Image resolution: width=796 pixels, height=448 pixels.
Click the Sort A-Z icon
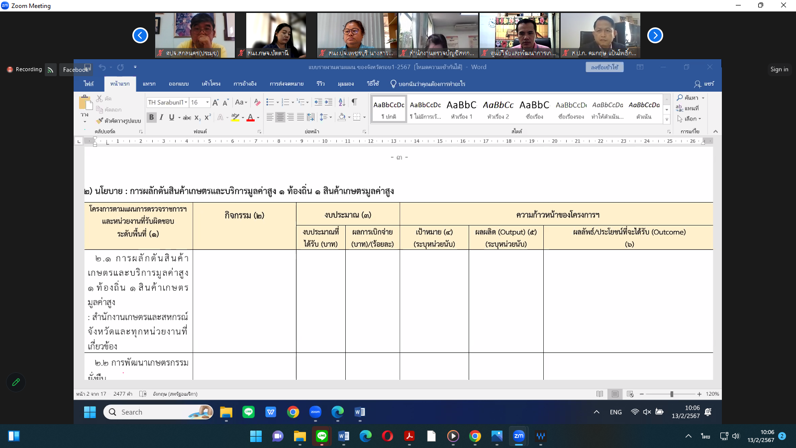pos(342,102)
